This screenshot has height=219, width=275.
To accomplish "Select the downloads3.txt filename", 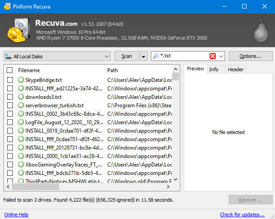I will (x=44, y=97).
